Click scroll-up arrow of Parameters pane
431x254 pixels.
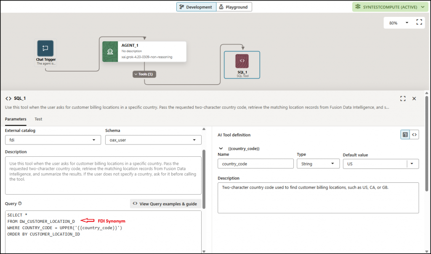tap(204, 129)
